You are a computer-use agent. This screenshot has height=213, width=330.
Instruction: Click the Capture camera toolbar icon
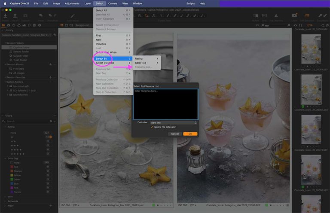25,16
